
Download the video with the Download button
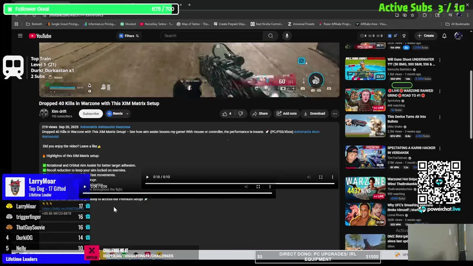pos(314,113)
